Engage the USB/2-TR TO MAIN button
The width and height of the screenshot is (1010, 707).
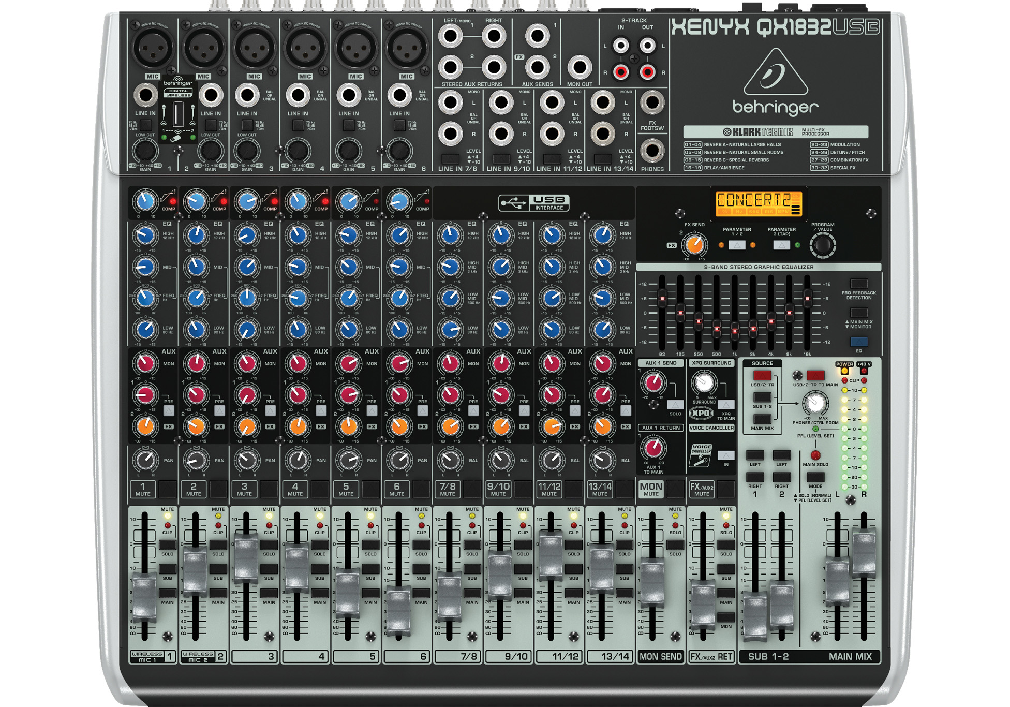point(815,376)
